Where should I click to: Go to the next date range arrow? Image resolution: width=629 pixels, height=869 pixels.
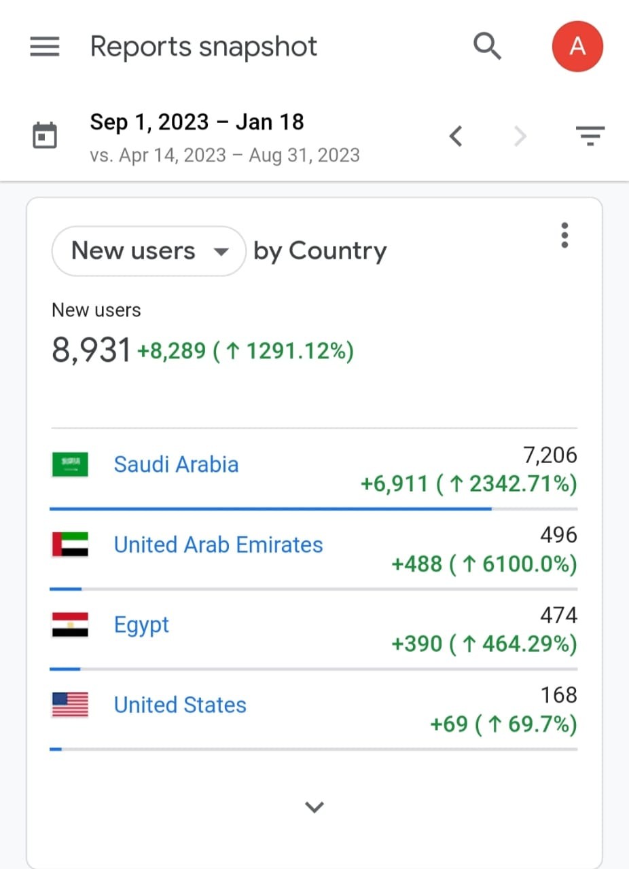point(520,136)
